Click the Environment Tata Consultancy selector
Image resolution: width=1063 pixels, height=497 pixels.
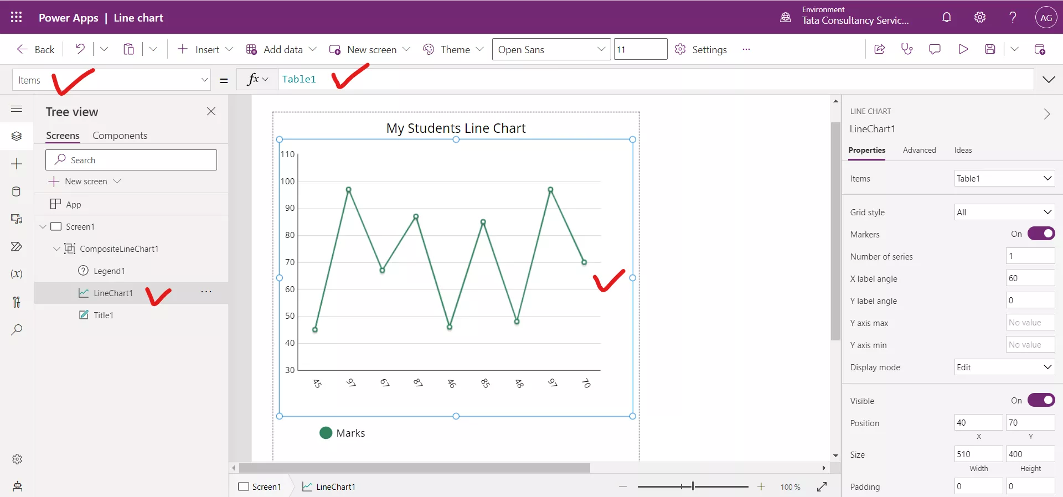coord(845,17)
